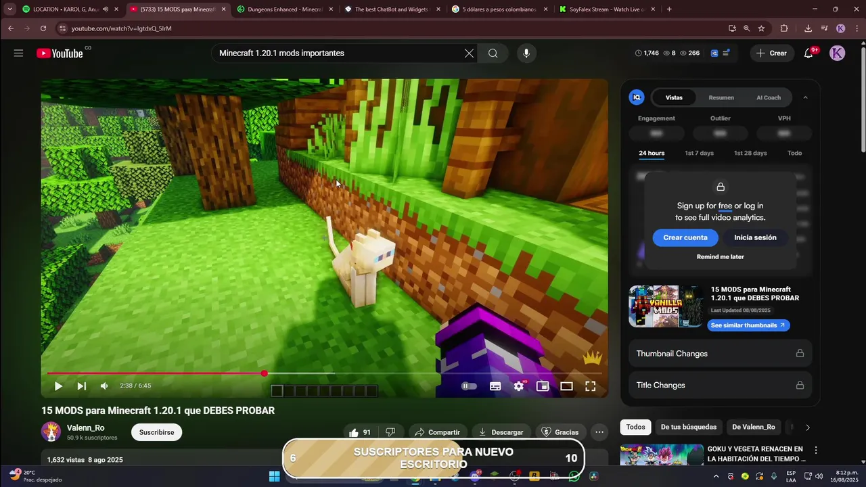Viewport: 866px width, 487px height.
Task: Switch to theater mode
Action: tap(566, 386)
